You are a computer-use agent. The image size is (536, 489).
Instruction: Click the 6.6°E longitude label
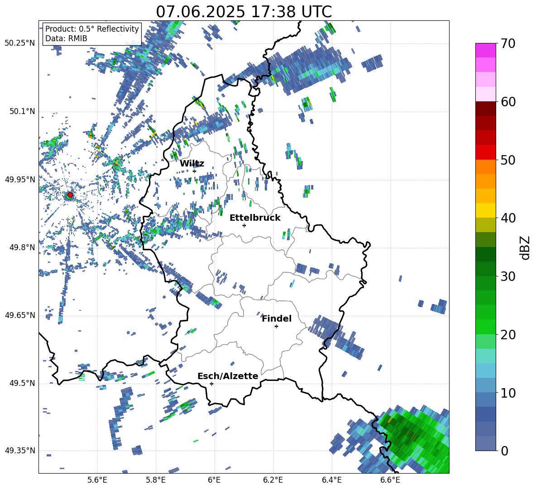coord(390,480)
